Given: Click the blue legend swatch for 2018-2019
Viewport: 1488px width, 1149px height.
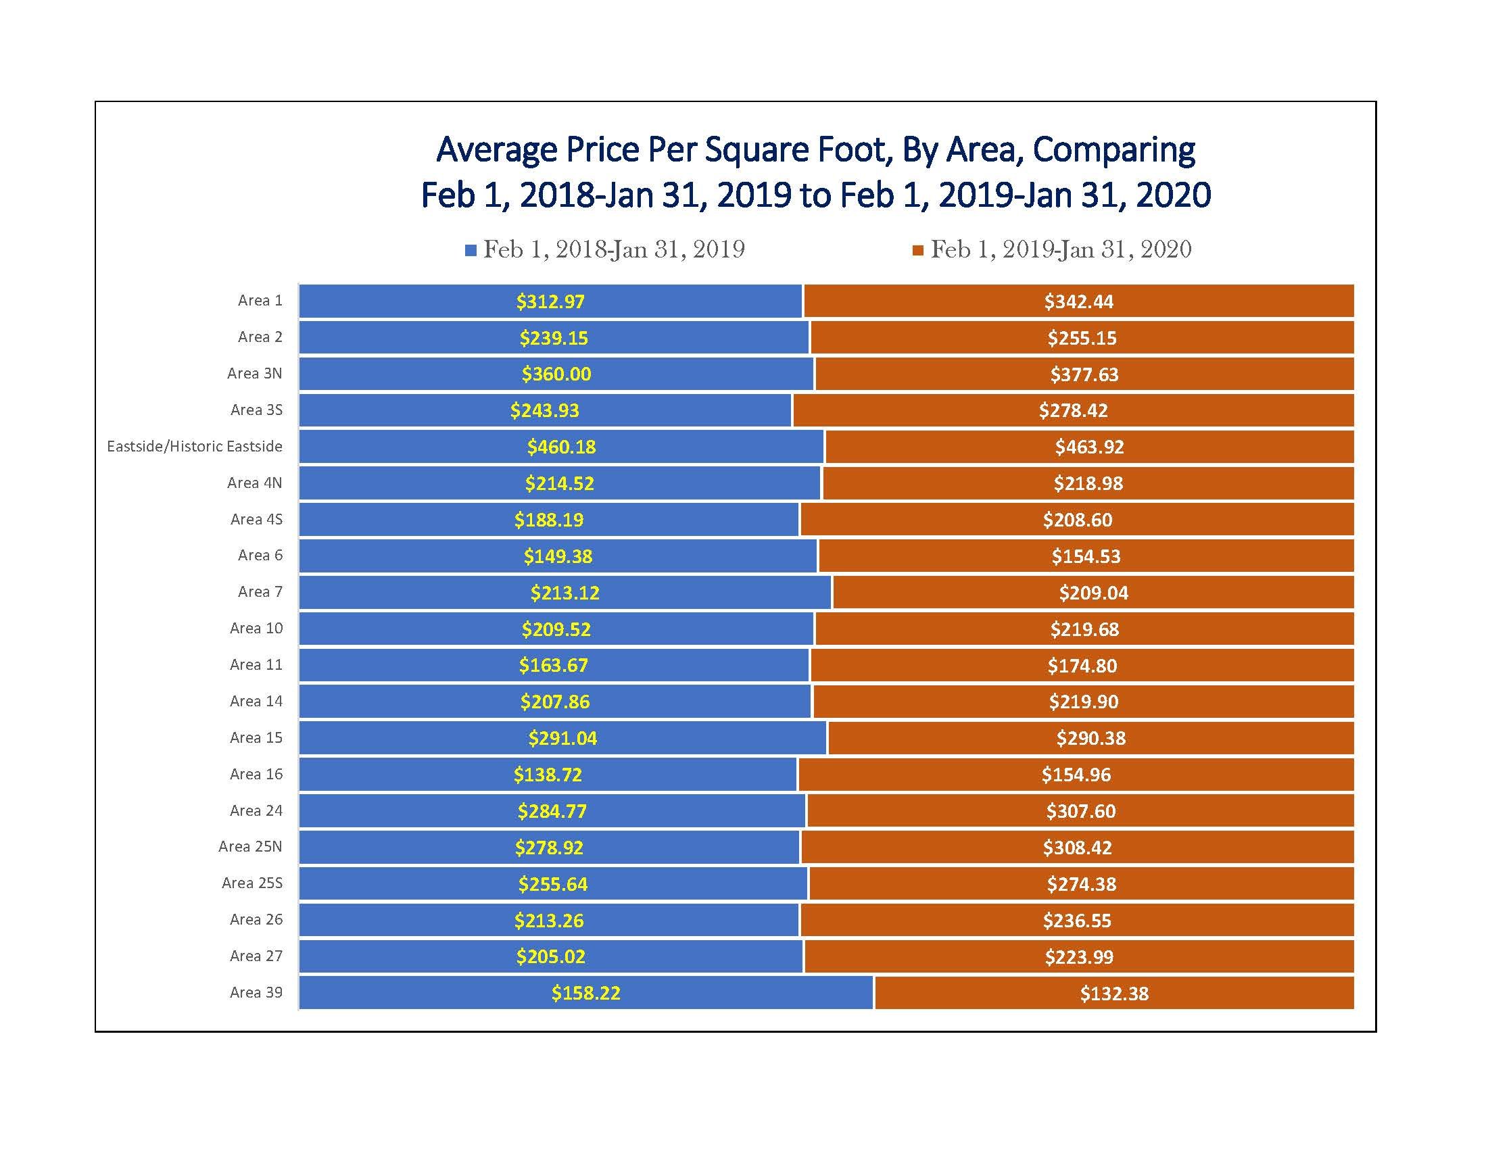Looking at the screenshot, I should pos(470,251).
